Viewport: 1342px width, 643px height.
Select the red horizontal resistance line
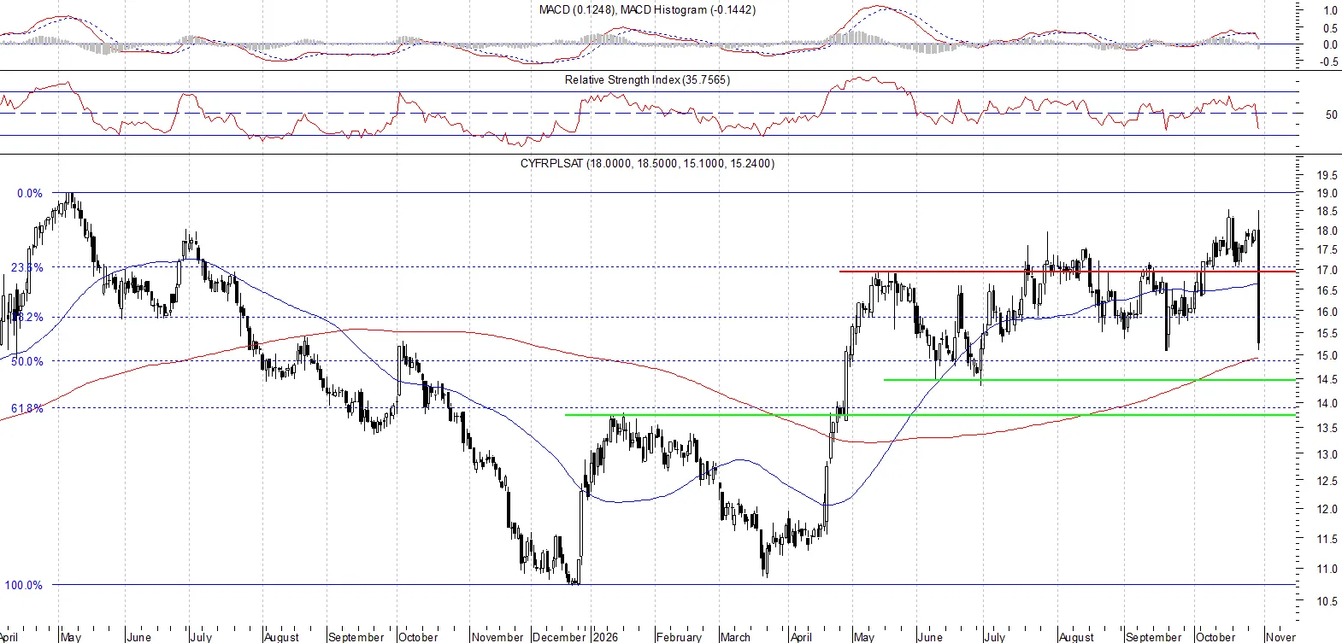pyautogui.click(x=1068, y=272)
